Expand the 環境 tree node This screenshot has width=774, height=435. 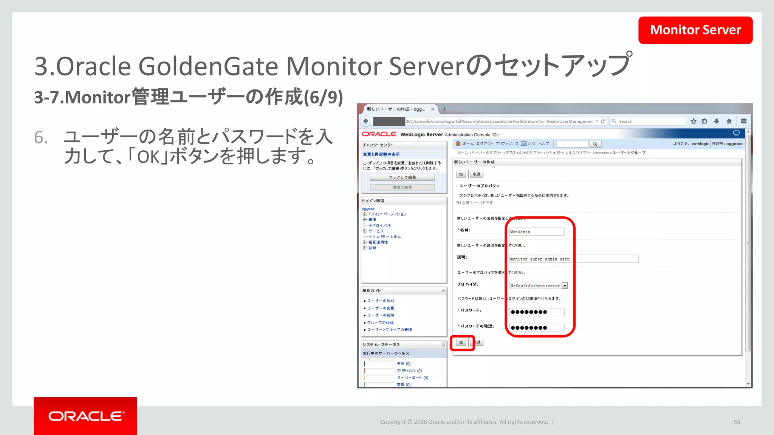[365, 220]
